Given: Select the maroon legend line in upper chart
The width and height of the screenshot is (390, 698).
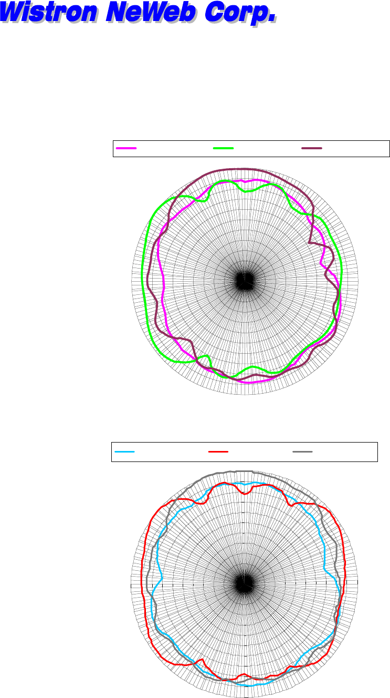Looking at the screenshot, I should click(x=312, y=148).
